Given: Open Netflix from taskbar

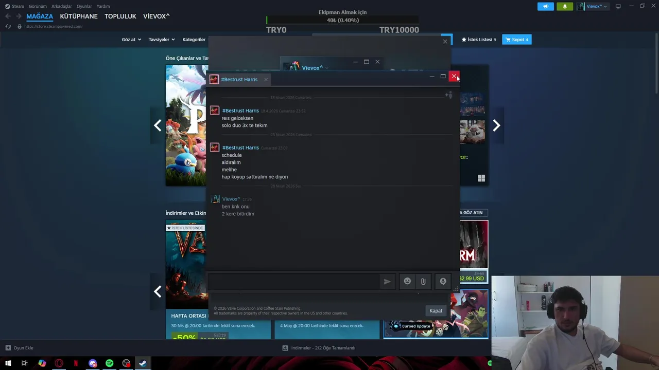Looking at the screenshot, I should pyautogui.click(x=76, y=363).
